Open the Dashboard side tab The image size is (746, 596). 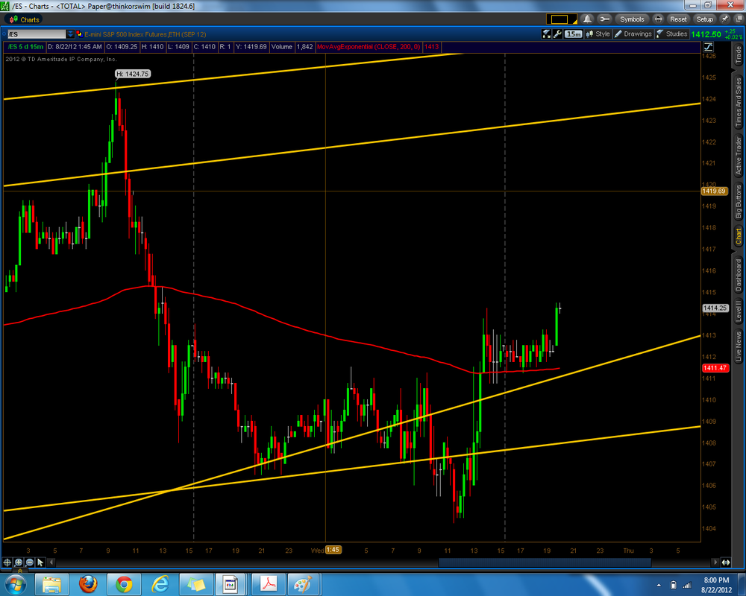tap(738, 275)
